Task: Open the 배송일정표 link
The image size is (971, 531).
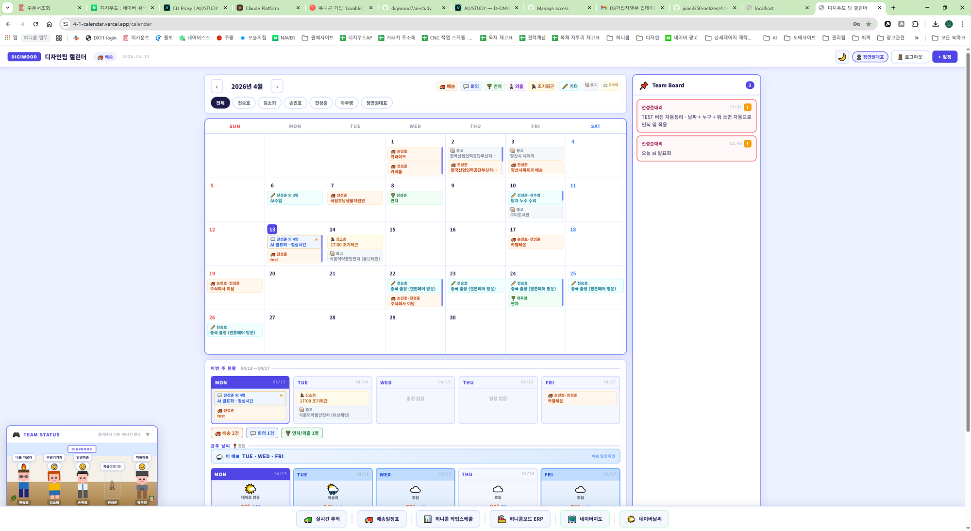Action: click(382, 519)
